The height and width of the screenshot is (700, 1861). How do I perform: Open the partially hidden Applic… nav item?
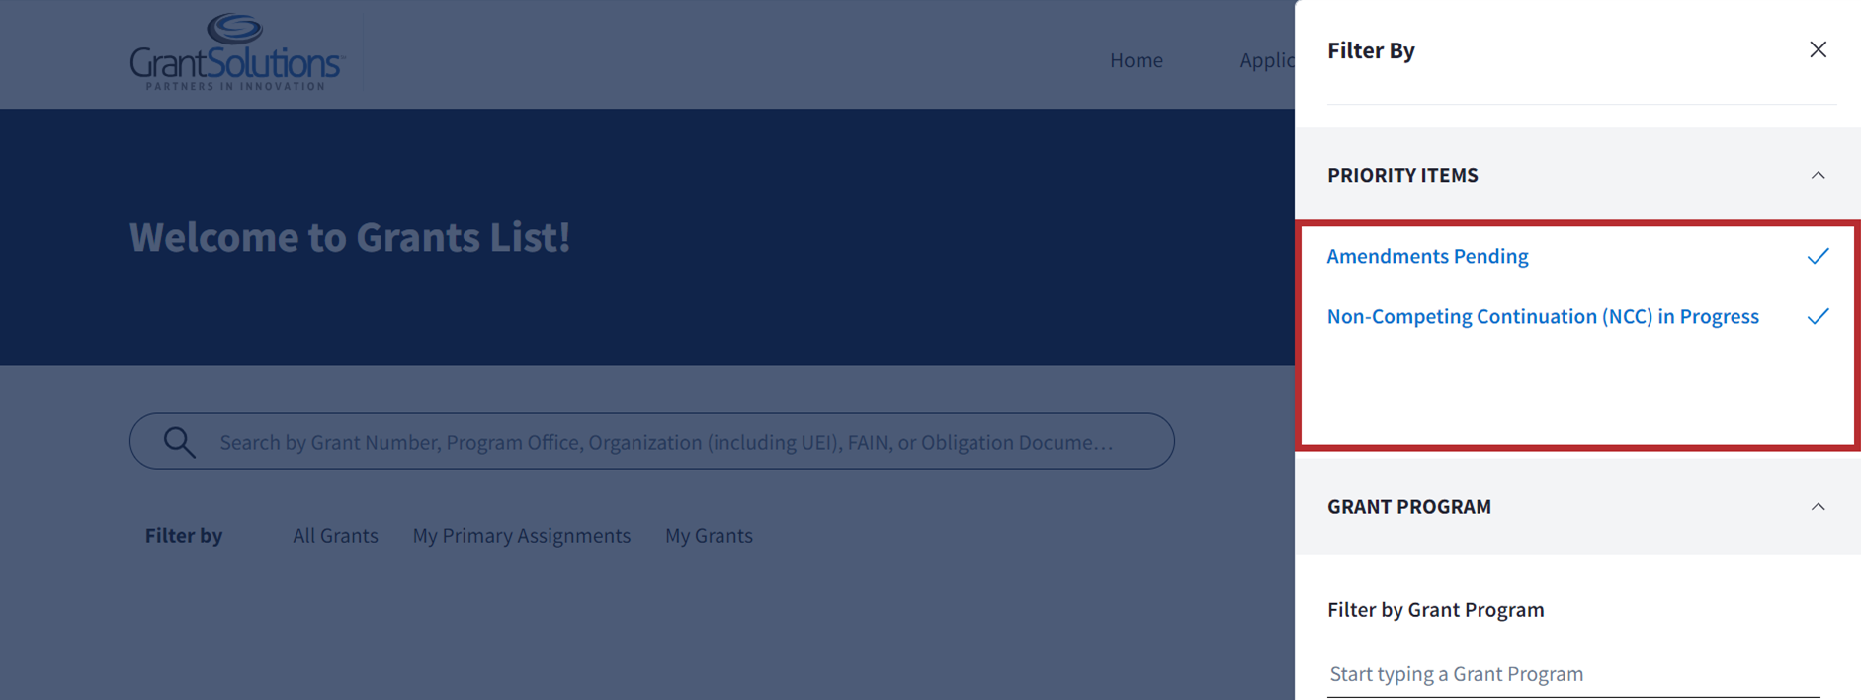coord(1266,60)
